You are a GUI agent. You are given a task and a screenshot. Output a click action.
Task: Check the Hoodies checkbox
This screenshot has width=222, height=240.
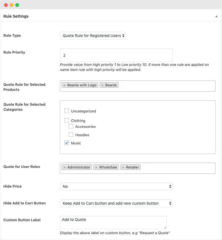(x=71, y=135)
